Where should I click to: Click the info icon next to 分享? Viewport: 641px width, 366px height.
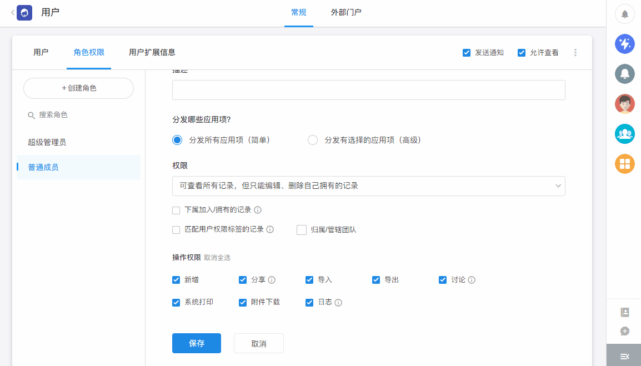pyautogui.click(x=272, y=280)
